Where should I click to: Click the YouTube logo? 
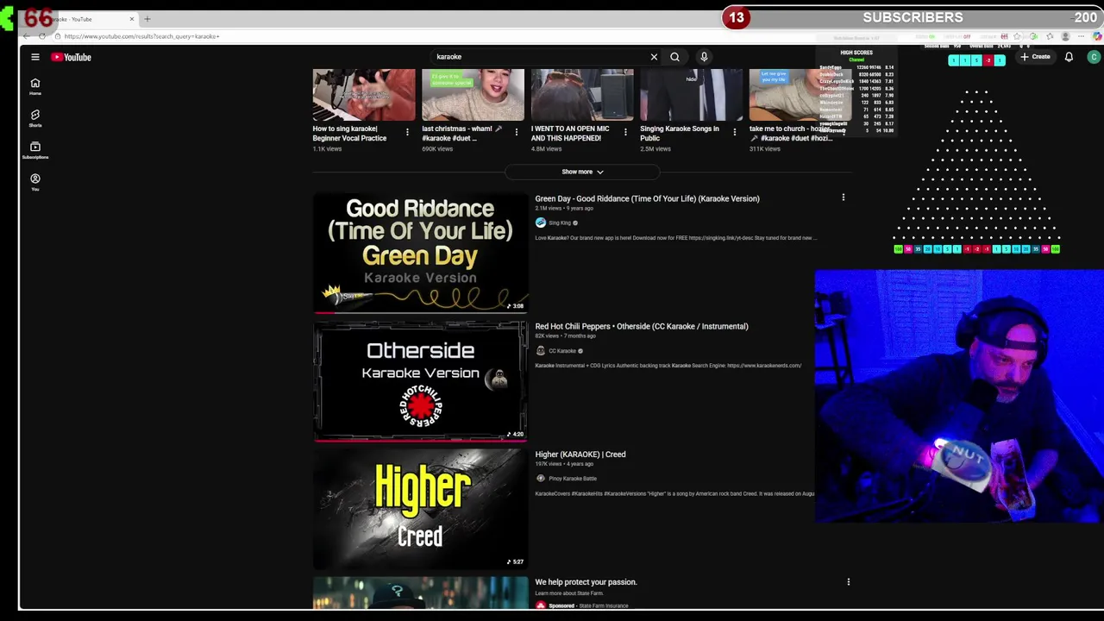71,57
